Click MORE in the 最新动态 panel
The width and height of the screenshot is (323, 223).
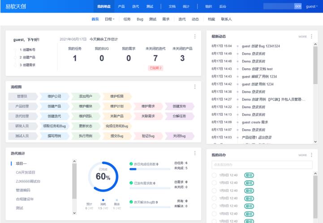point(302,36)
